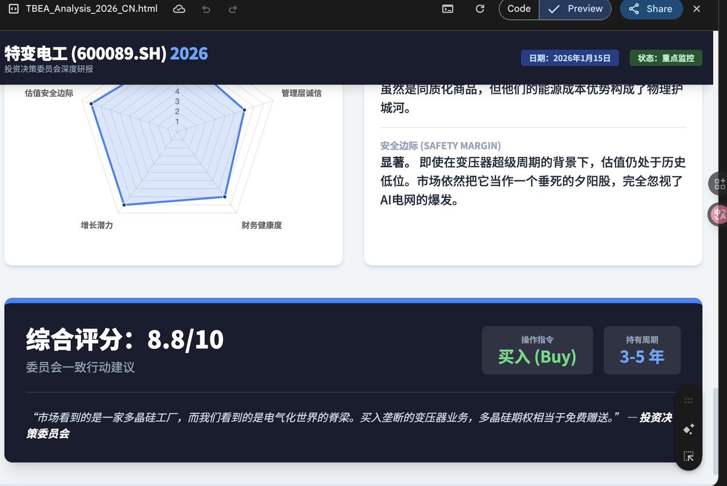Click the 综合评分：8.8/10 score text
727x486 pixels.
[x=125, y=340]
